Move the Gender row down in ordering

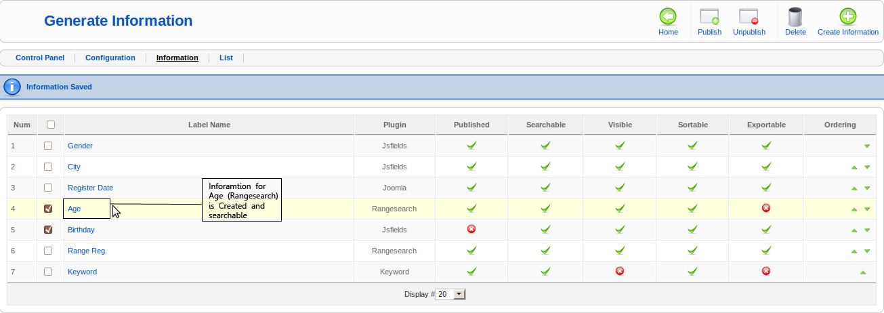tap(867, 146)
